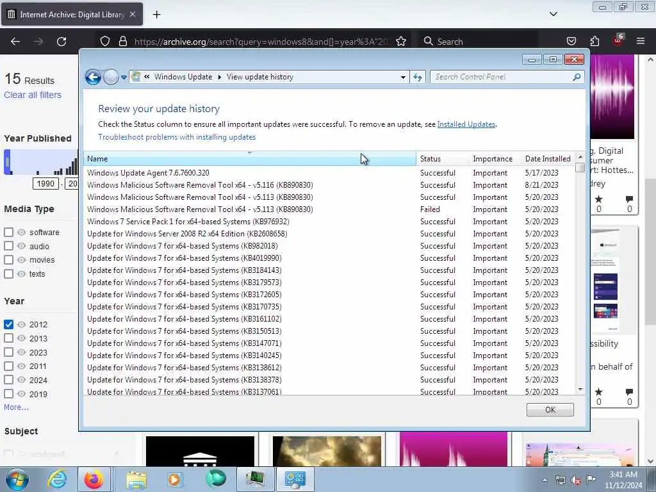Click the muted volume tray icon
This screenshot has height=492, width=656.
coord(576,480)
